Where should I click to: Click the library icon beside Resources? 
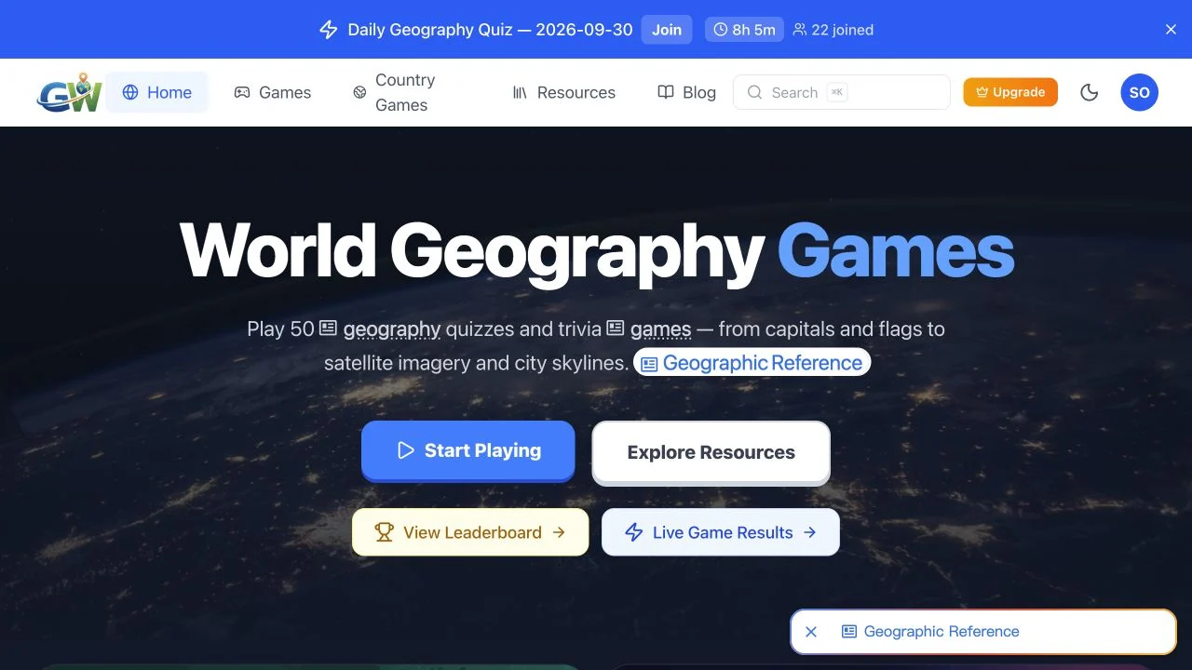coord(521,92)
